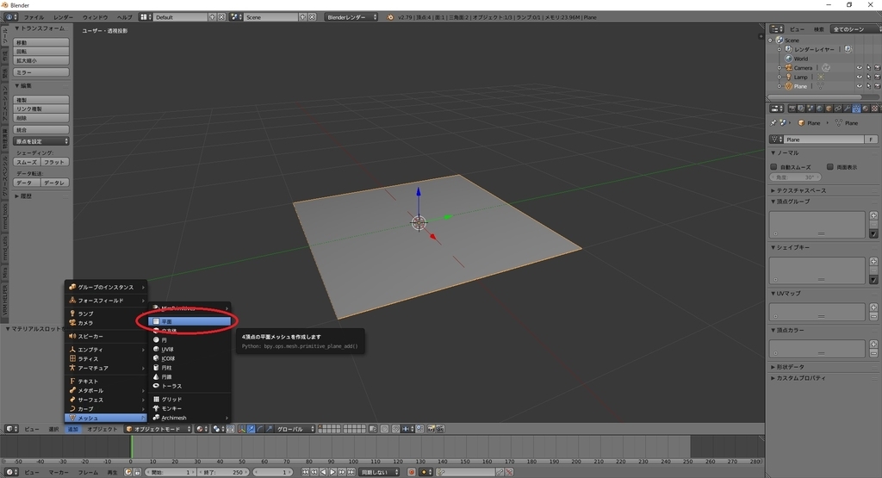Add a new vertex color layer with plus
The image size is (882, 478).
873,344
